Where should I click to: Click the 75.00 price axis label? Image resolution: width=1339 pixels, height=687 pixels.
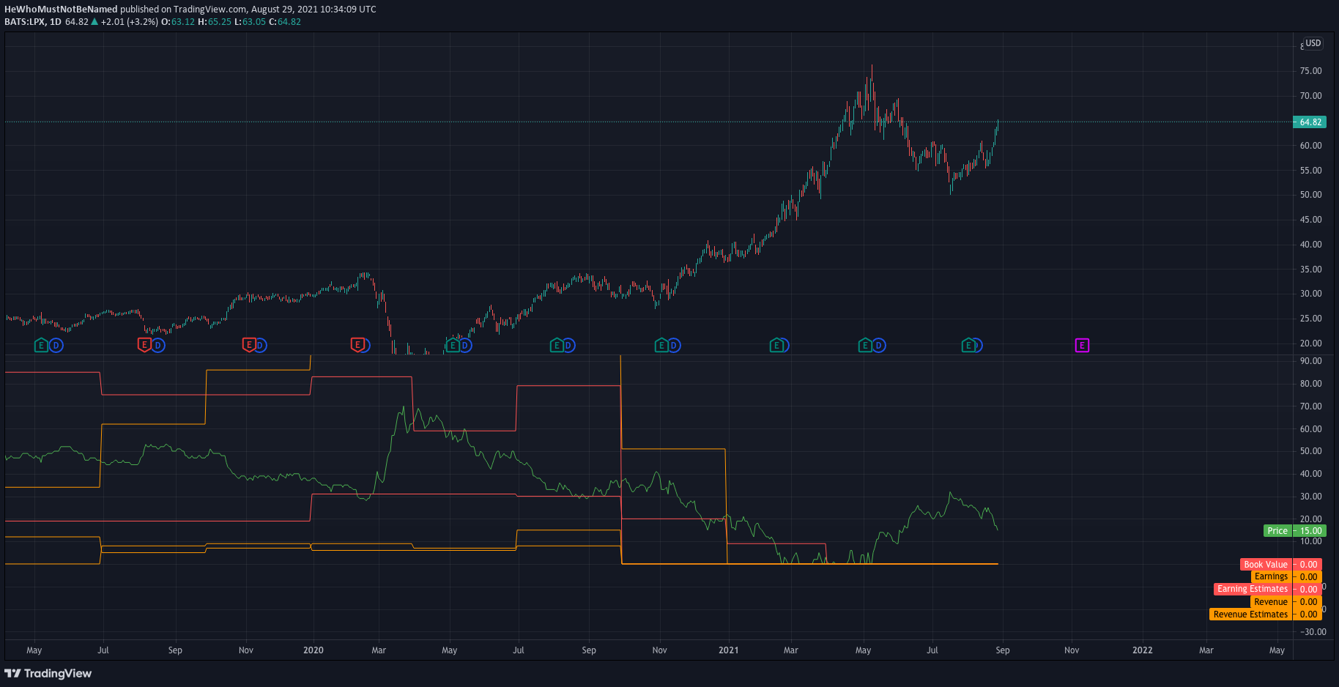1310,71
